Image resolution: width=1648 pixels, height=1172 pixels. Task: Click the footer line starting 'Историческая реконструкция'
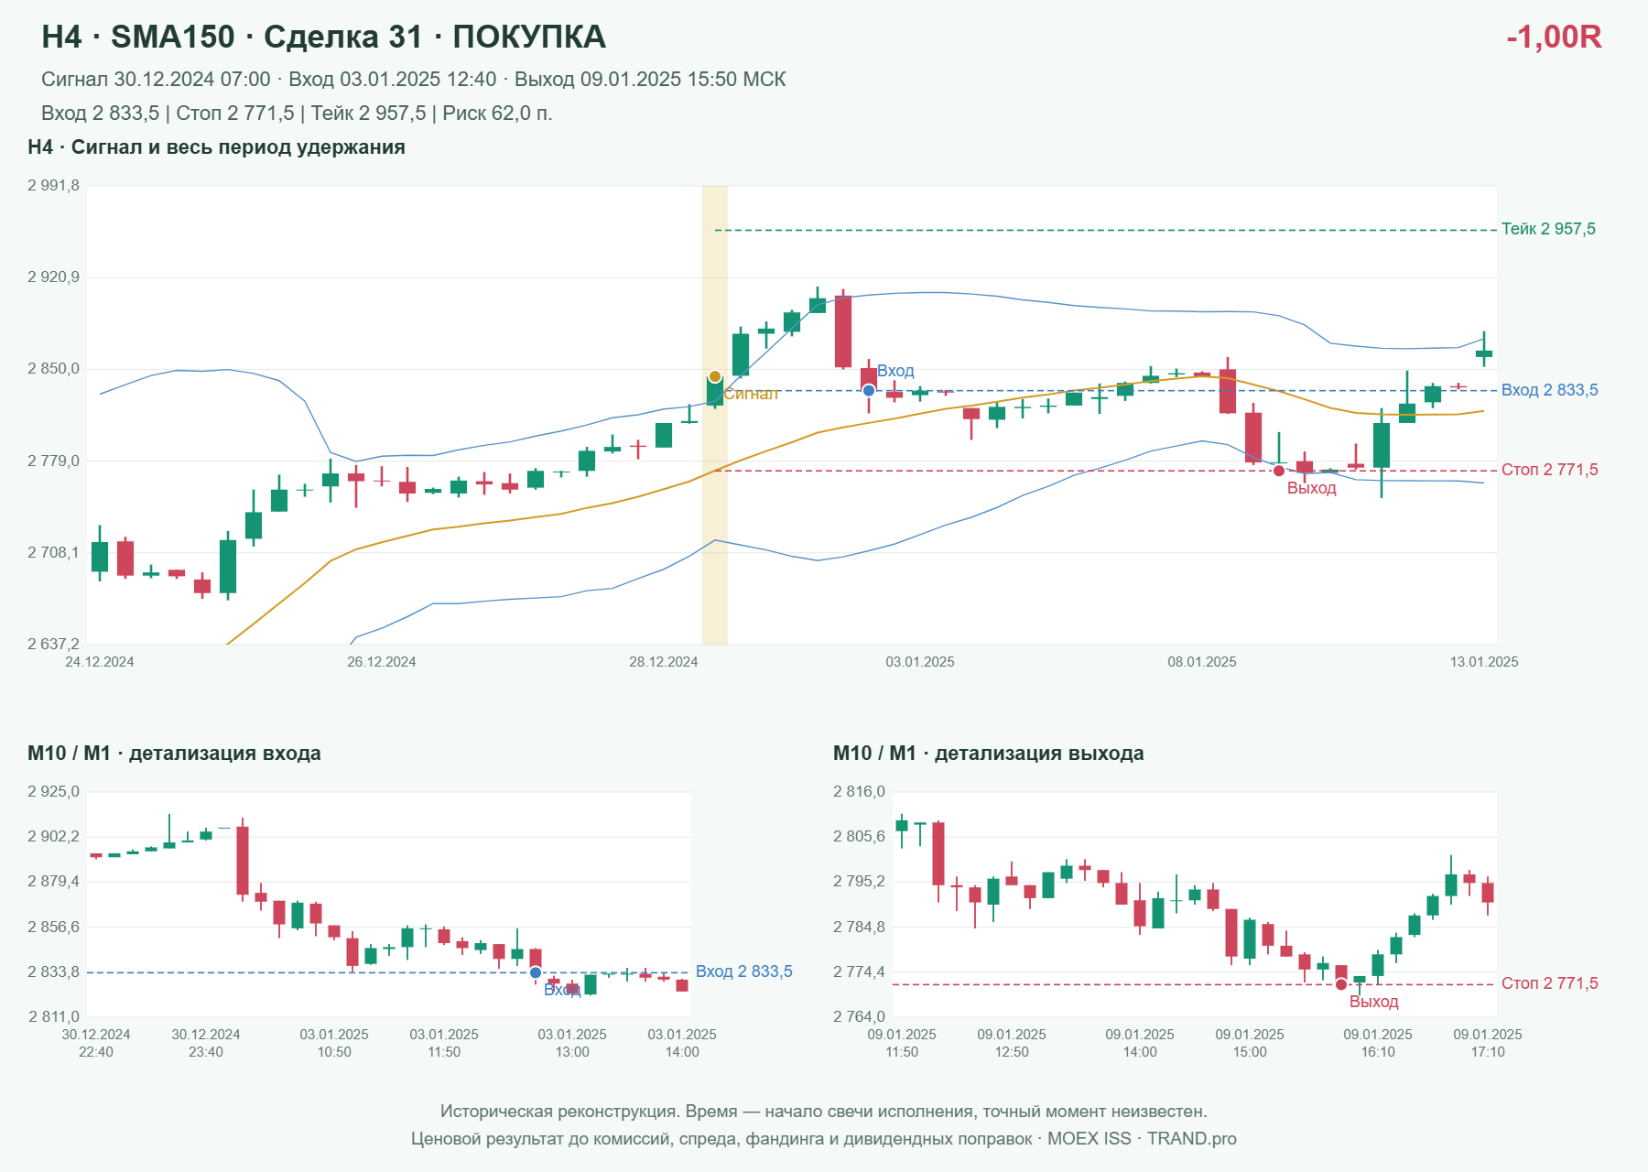click(x=824, y=1112)
